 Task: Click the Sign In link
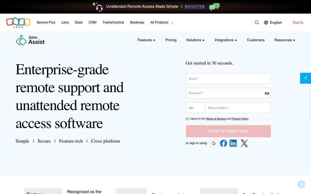coord(298,22)
